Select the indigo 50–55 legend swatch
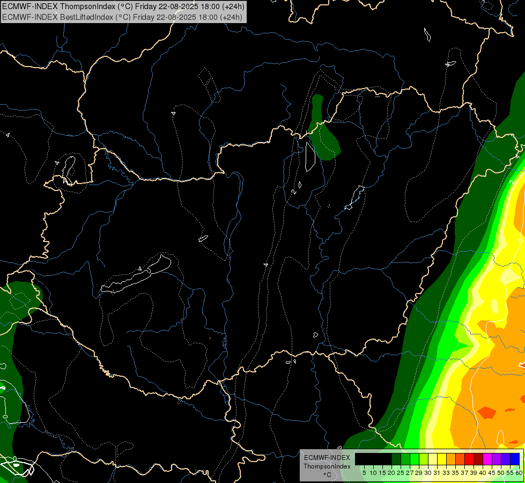525x483 pixels. pos(506,459)
